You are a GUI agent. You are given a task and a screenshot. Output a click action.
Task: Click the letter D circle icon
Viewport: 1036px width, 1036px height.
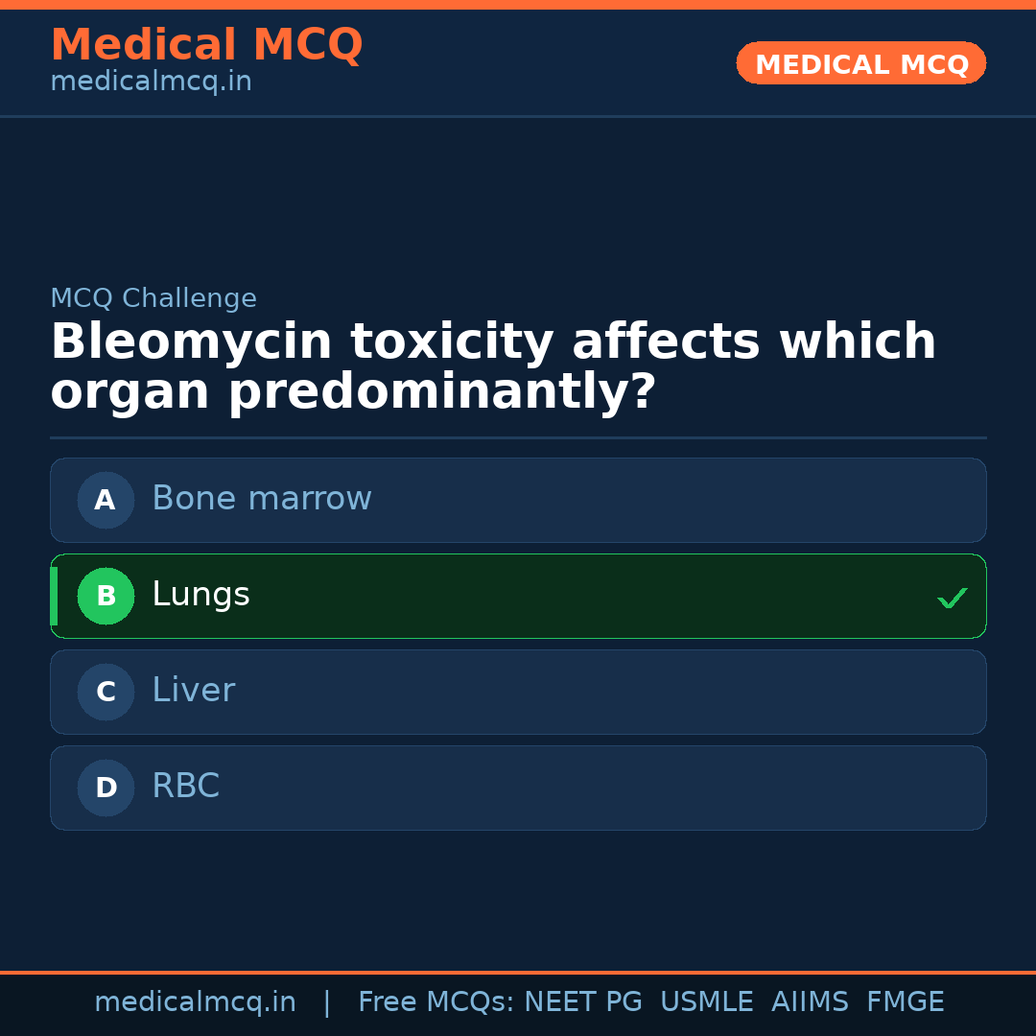pos(106,788)
